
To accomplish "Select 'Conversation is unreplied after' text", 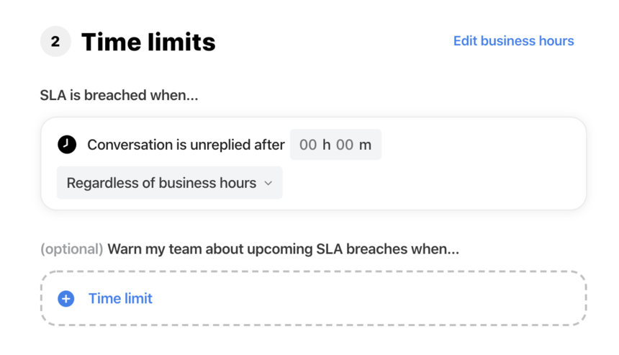I will tap(186, 145).
